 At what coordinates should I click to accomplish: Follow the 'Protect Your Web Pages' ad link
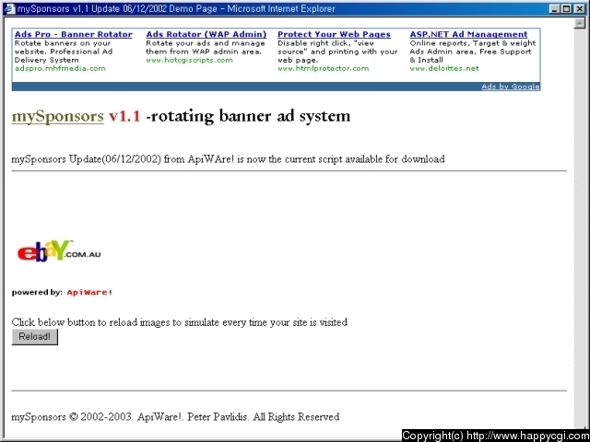334,35
